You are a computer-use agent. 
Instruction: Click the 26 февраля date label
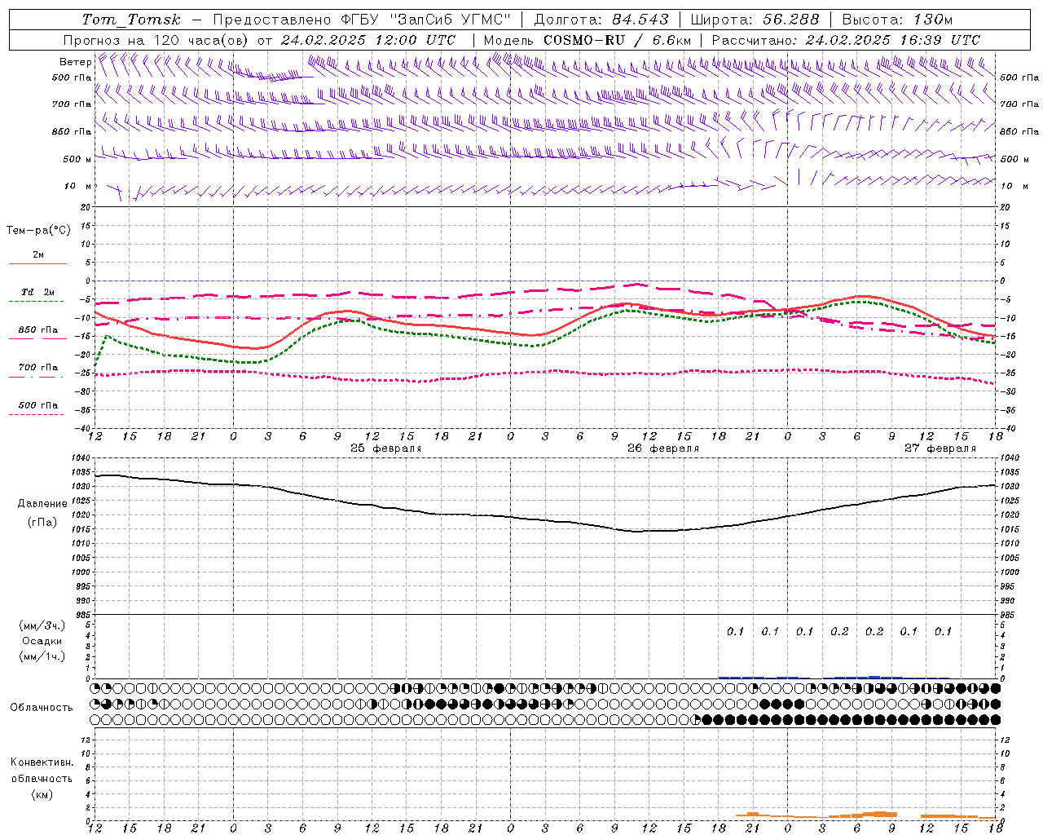[x=663, y=448]
